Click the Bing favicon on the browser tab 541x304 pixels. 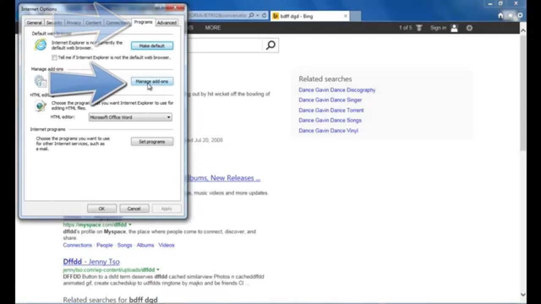point(276,16)
